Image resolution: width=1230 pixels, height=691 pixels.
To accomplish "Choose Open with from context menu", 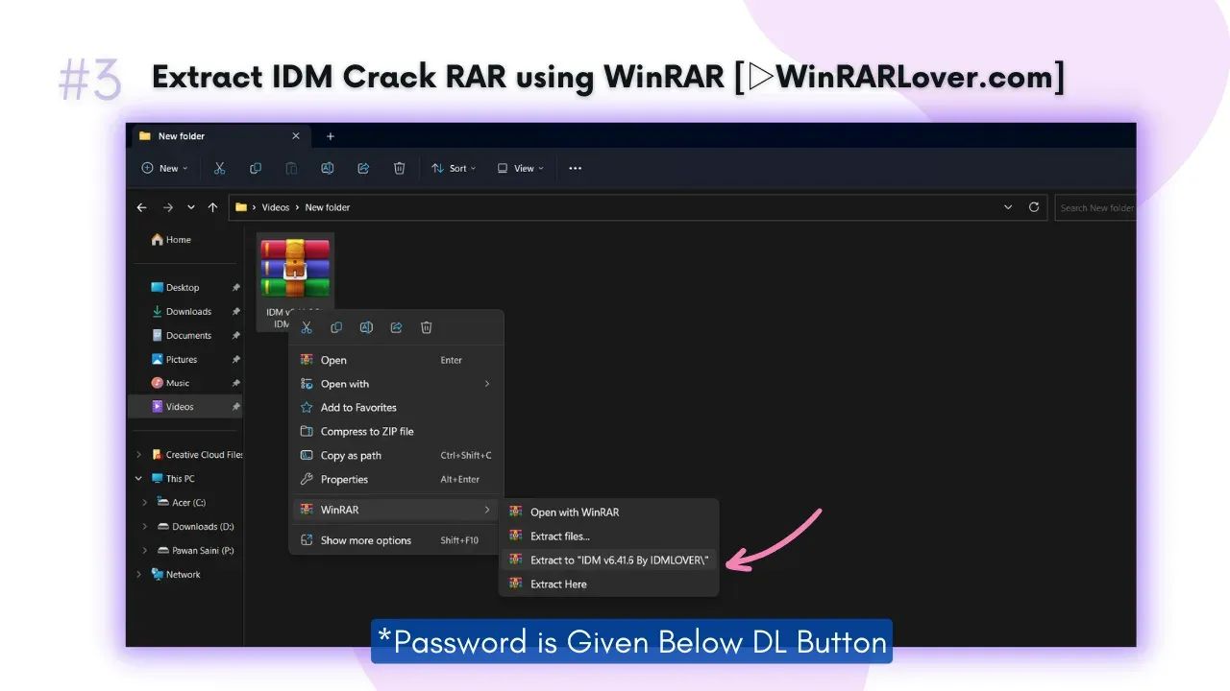I will pyautogui.click(x=396, y=384).
